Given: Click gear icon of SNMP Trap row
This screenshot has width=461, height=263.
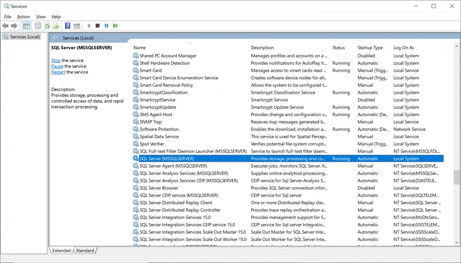Looking at the screenshot, I should (136, 121).
